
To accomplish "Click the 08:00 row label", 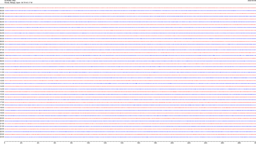I will click(2, 53).
